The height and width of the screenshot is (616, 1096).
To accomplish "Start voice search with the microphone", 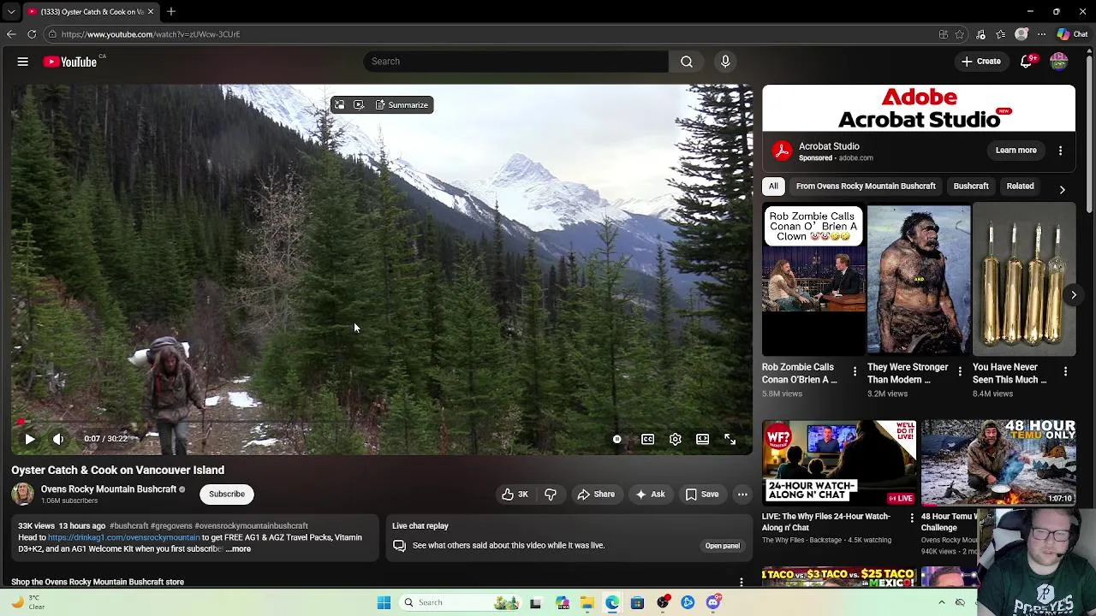I will (x=725, y=62).
